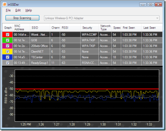Open the Edit menu
This screenshot has width=166, height=131.
click(18, 10)
